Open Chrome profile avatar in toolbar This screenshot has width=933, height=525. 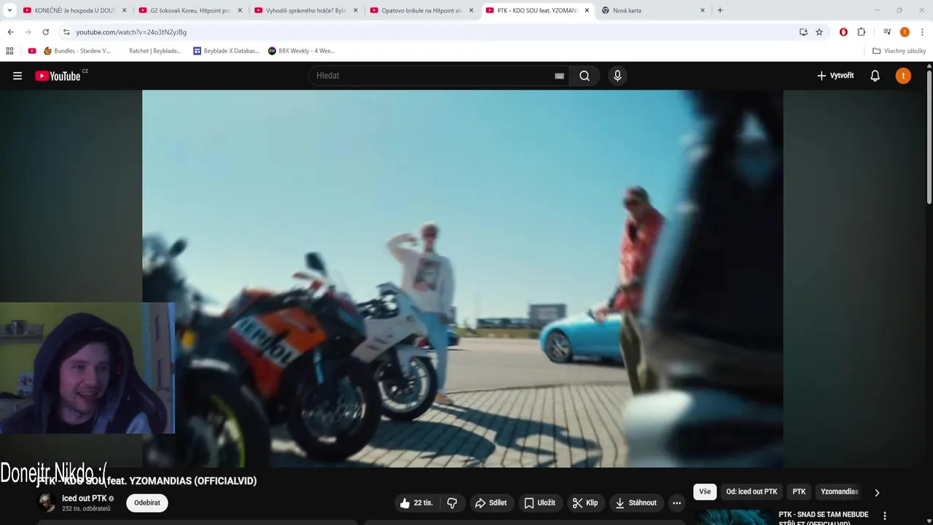905,32
